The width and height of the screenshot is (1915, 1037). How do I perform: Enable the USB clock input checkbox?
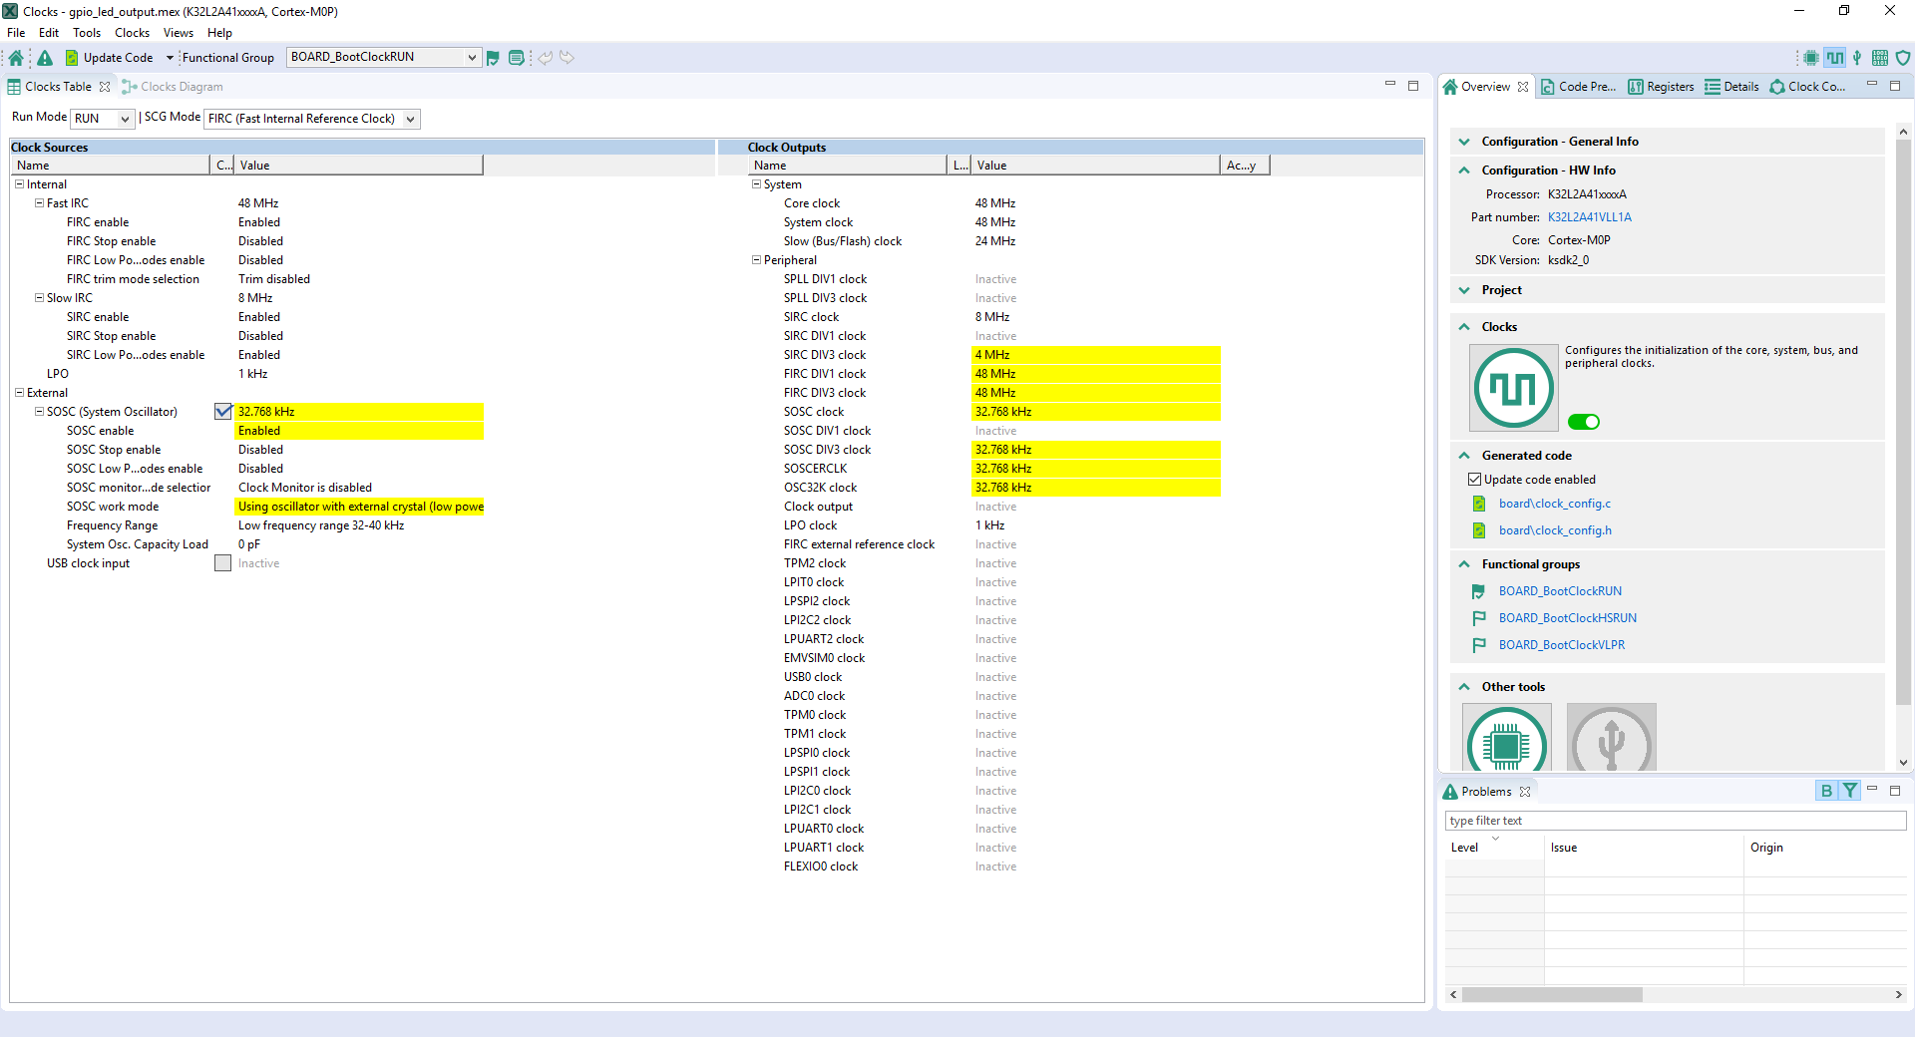pos(223,563)
